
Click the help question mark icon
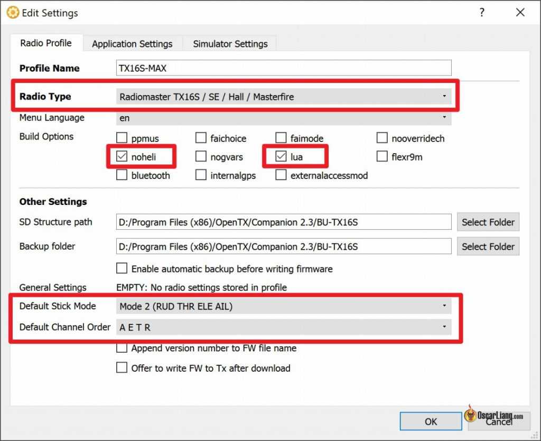[x=482, y=13]
